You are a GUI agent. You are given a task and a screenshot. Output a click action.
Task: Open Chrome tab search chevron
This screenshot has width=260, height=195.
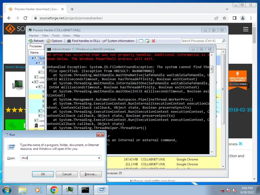coord(227,9)
